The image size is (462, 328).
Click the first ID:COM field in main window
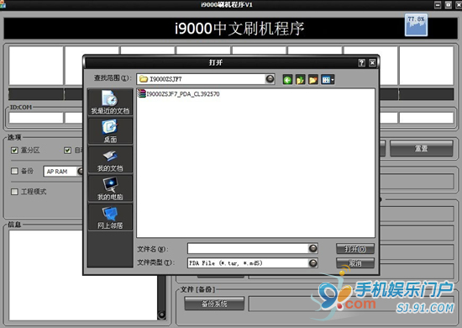[x=36, y=118]
